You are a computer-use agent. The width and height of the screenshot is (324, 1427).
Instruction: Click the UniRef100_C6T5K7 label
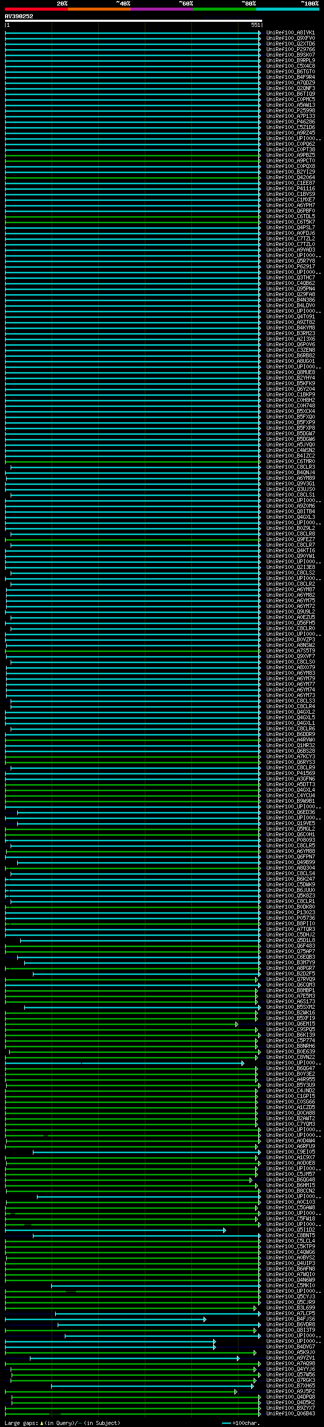point(290,222)
